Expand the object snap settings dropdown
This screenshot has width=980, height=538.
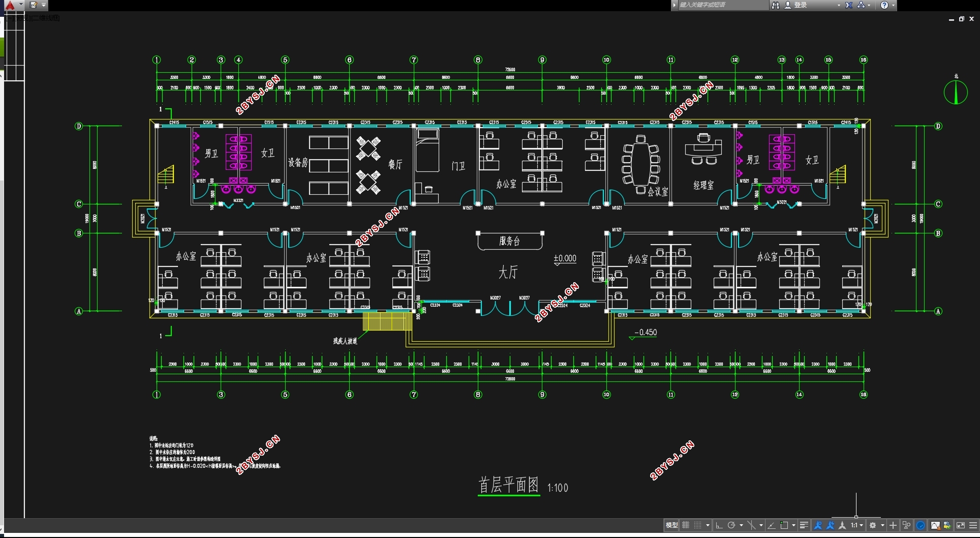(x=793, y=525)
